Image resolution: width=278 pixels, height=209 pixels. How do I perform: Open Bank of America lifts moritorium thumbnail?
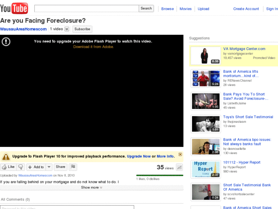coord(206,79)
